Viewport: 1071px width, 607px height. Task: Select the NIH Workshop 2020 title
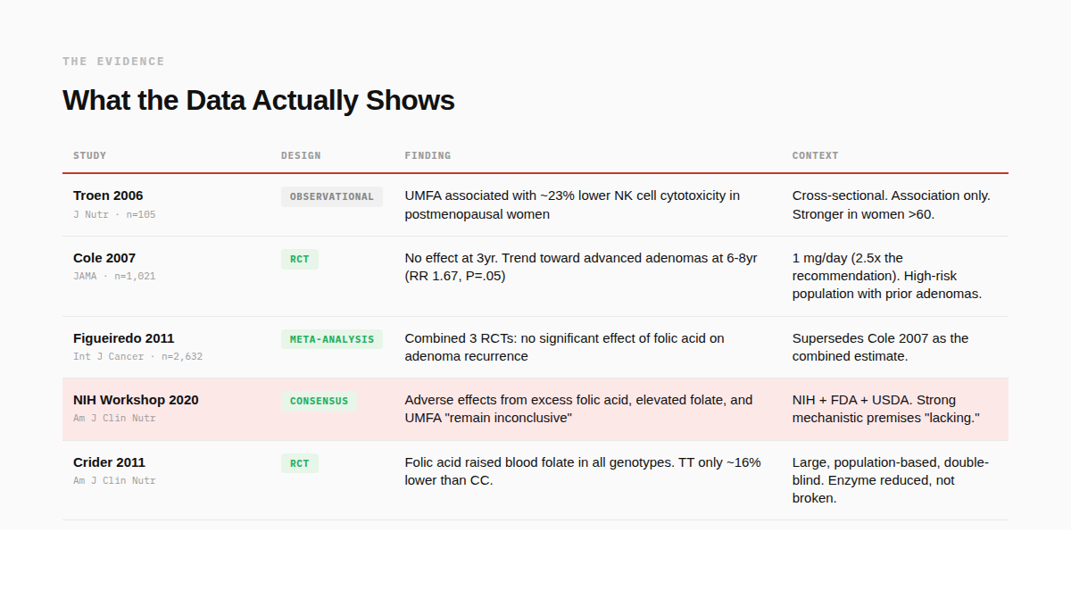coord(136,400)
